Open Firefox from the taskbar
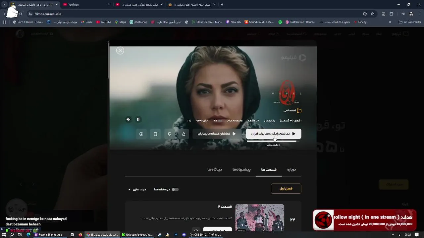The width and height of the screenshot is (424, 238). pyautogui.click(x=80, y=235)
